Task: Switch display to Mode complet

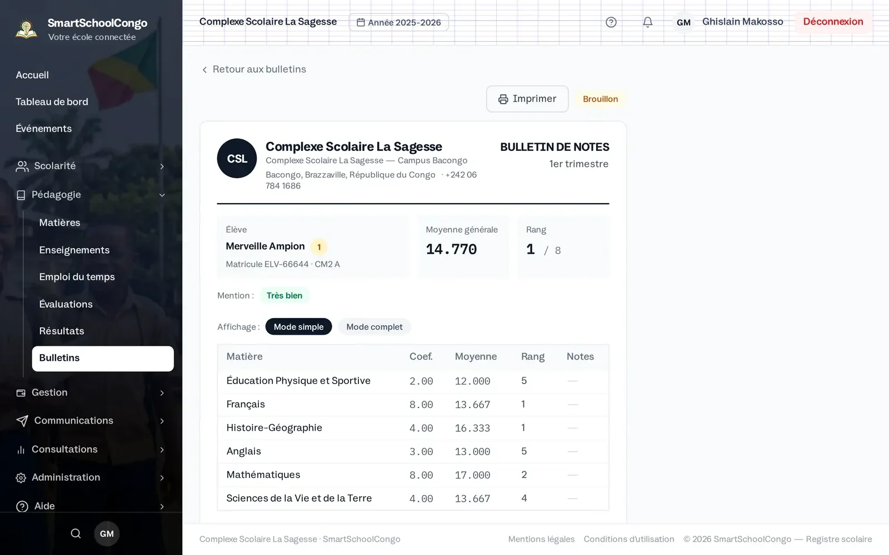Action: pos(374,327)
